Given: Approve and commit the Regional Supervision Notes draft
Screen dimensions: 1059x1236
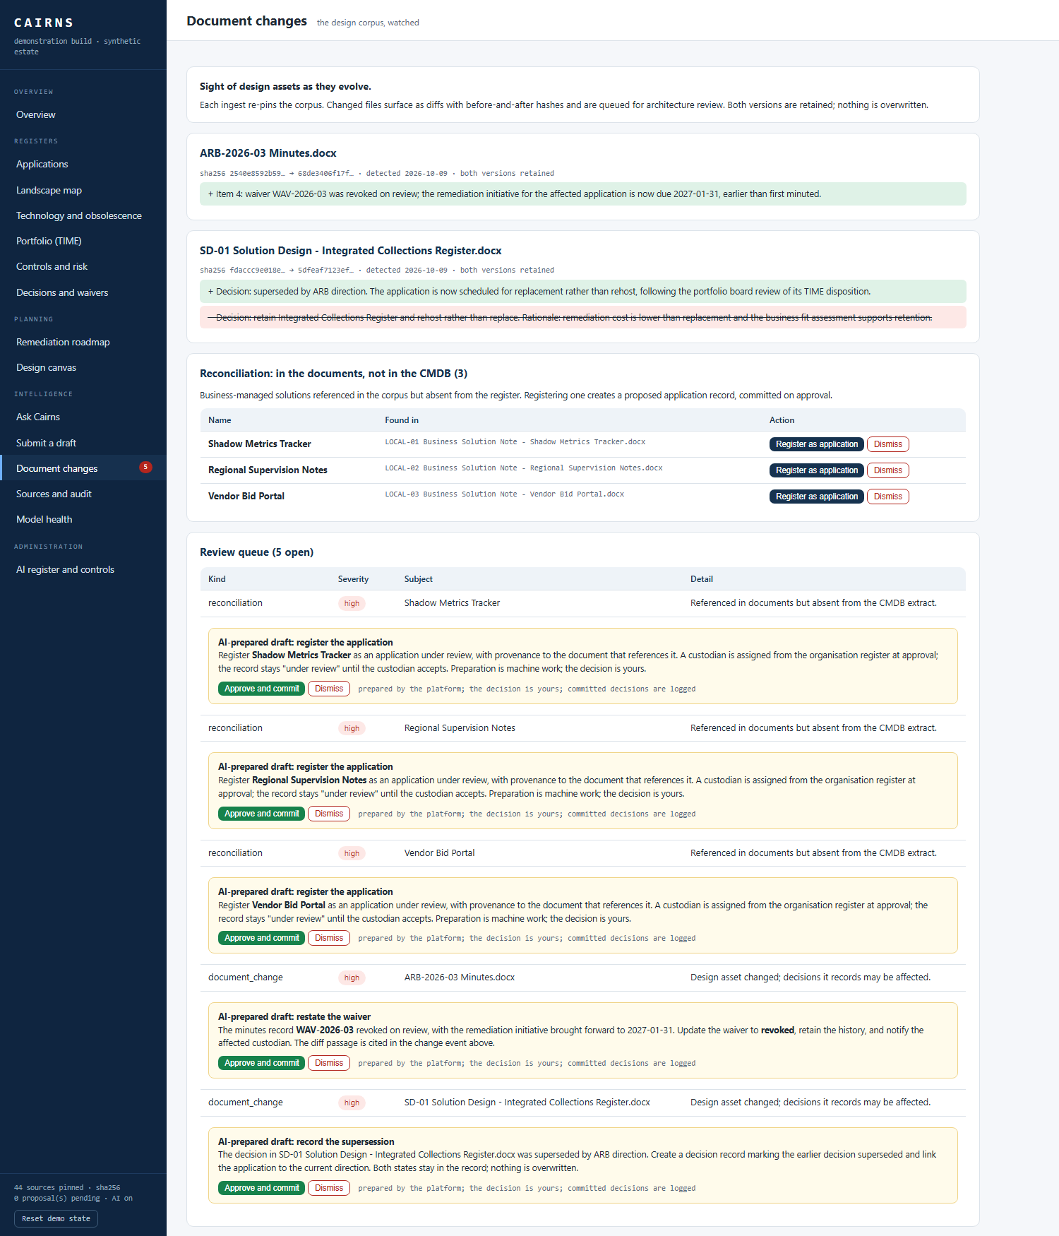Looking at the screenshot, I should 261,814.
